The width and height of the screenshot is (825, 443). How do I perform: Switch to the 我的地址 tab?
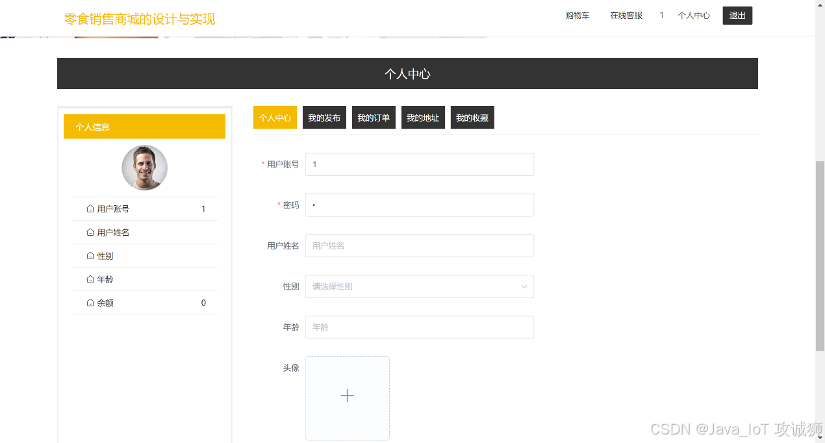pyautogui.click(x=423, y=118)
